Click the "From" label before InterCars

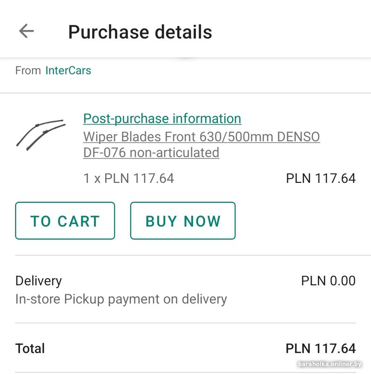(x=28, y=71)
